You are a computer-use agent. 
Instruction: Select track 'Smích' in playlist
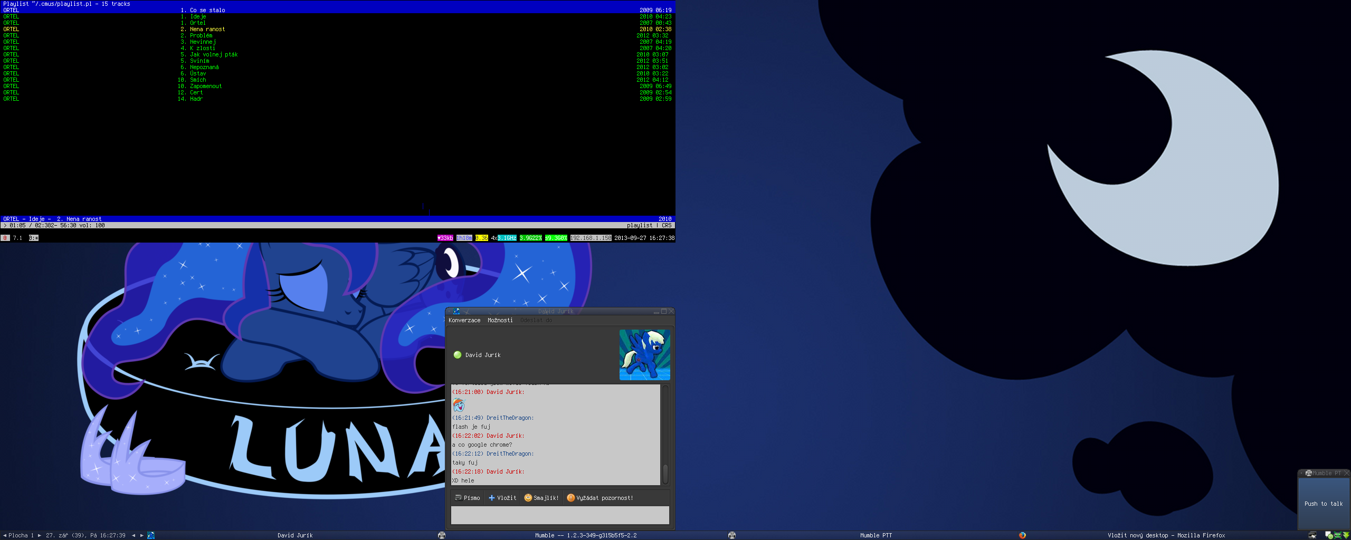(338, 80)
